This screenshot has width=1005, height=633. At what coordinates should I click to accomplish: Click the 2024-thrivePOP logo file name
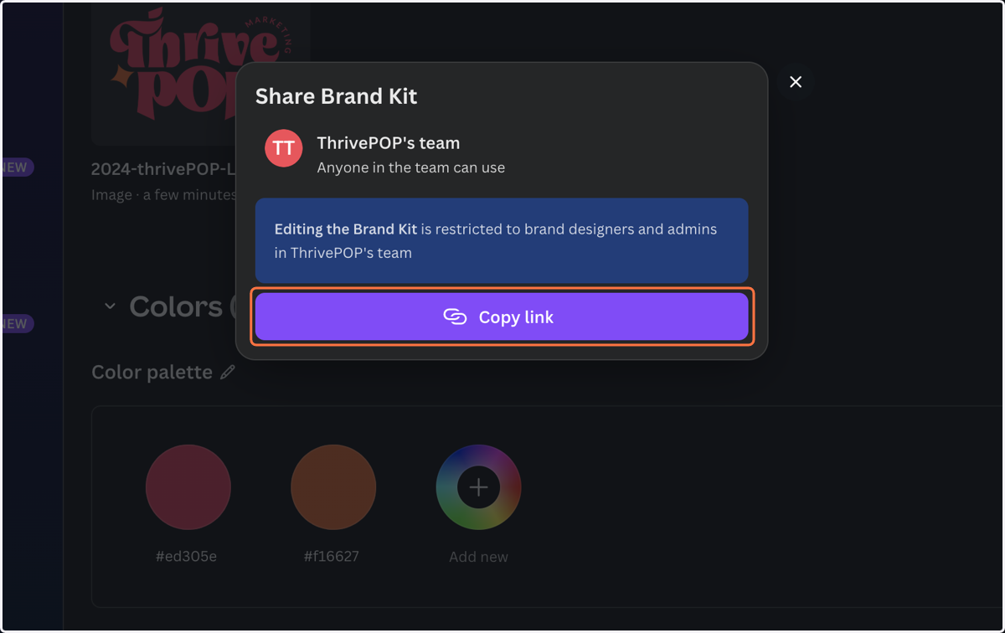pyautogui.click(x=163, y=168)
